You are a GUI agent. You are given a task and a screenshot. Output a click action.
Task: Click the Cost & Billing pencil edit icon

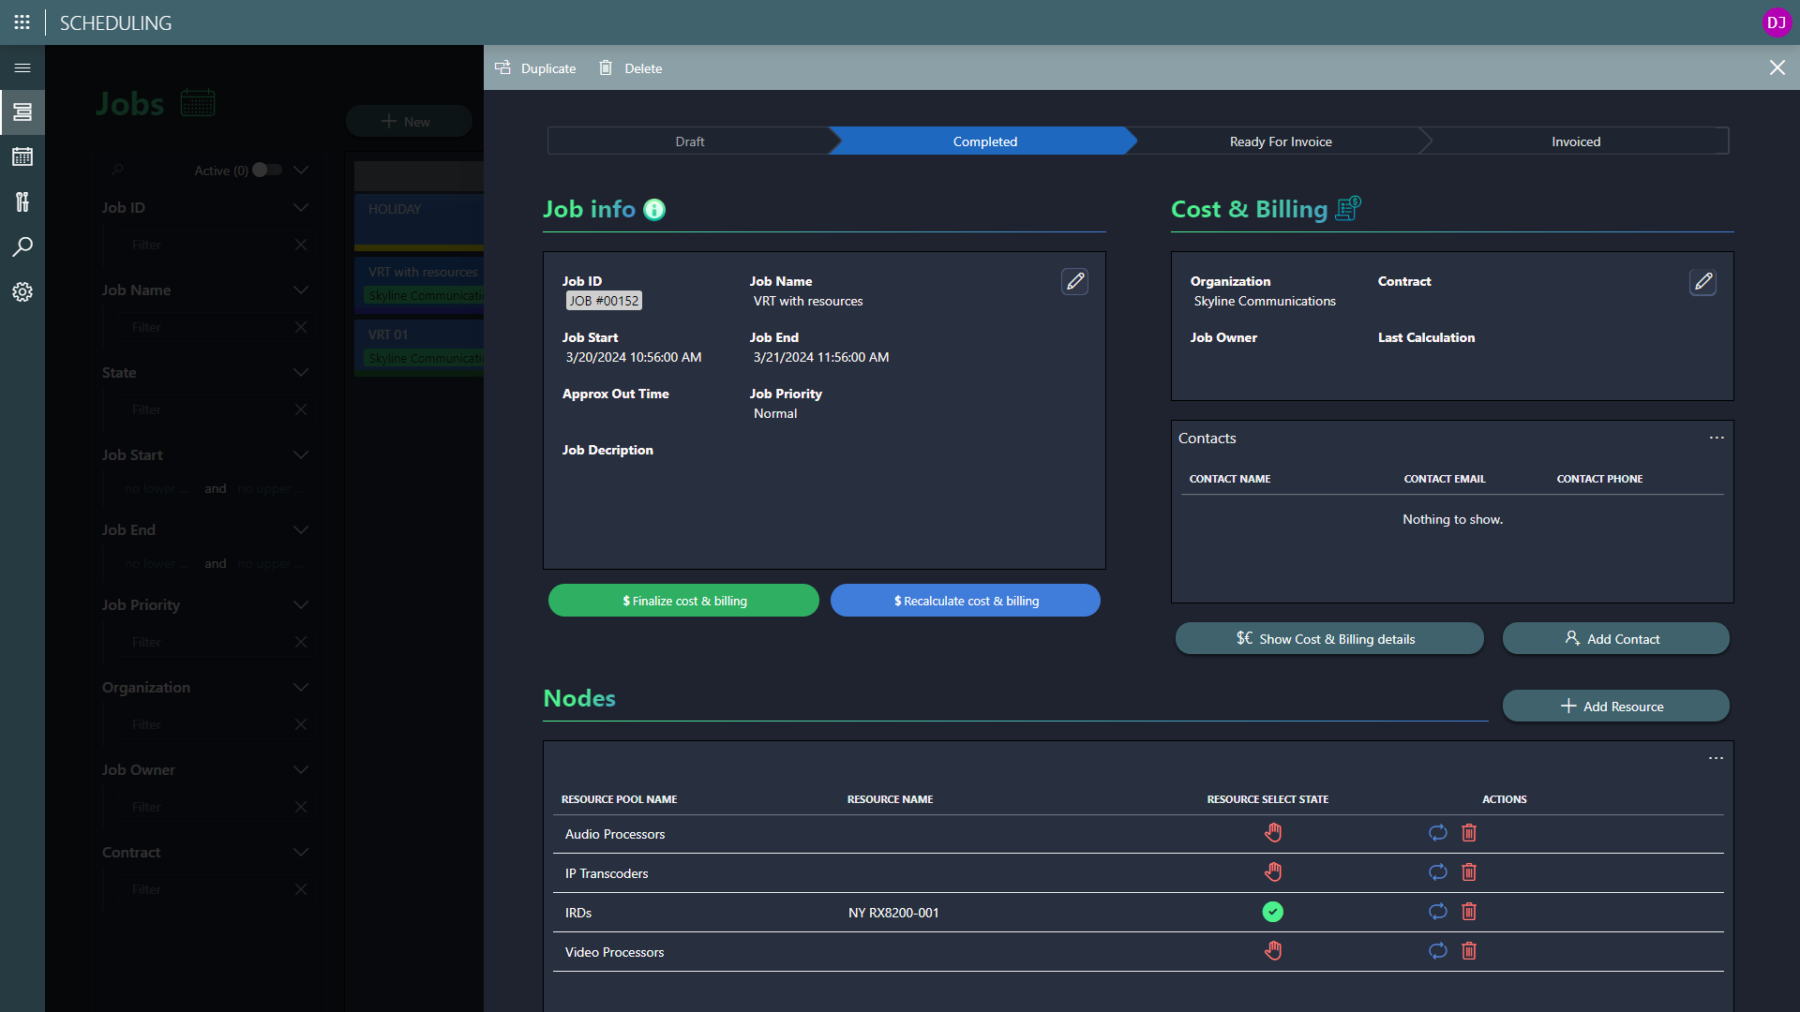click(1702, 281)
